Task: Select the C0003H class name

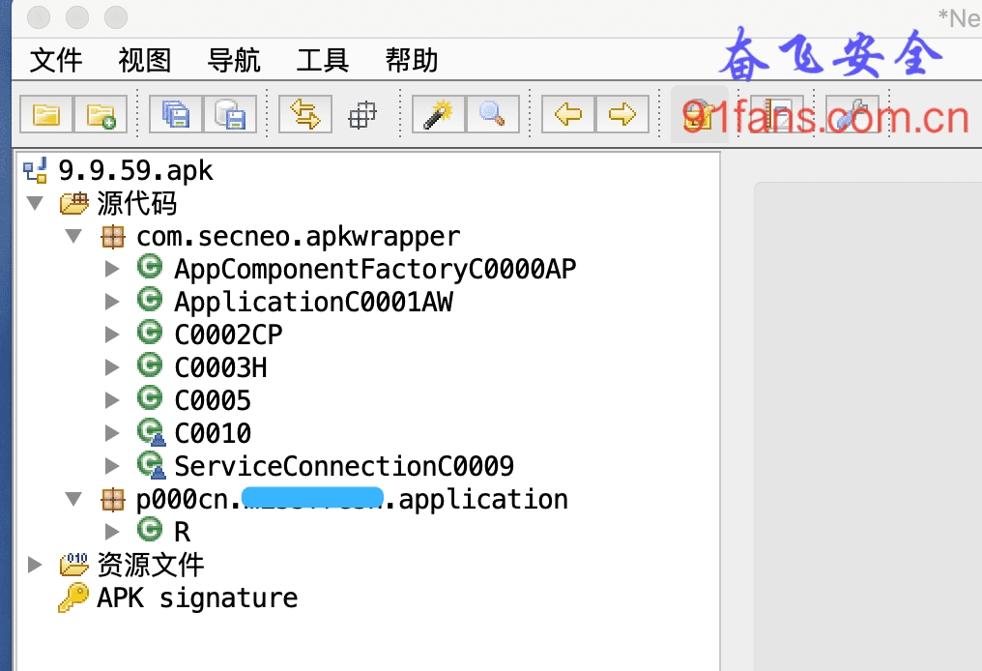Action: pos(220,367)
